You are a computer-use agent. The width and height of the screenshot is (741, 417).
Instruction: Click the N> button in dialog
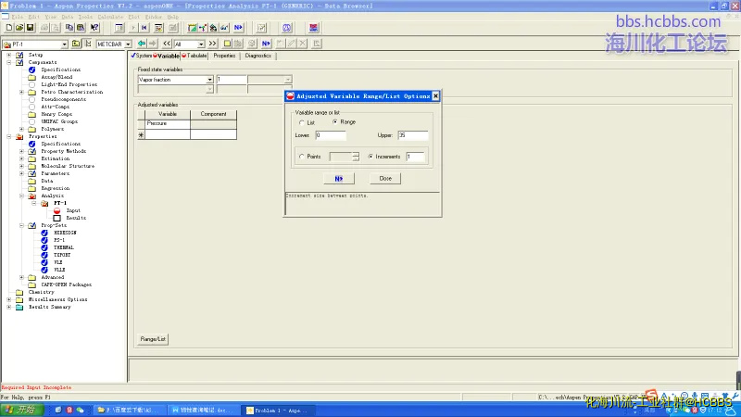[x=339, y=179]
